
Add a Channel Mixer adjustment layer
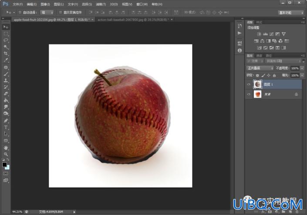[280, 41]
